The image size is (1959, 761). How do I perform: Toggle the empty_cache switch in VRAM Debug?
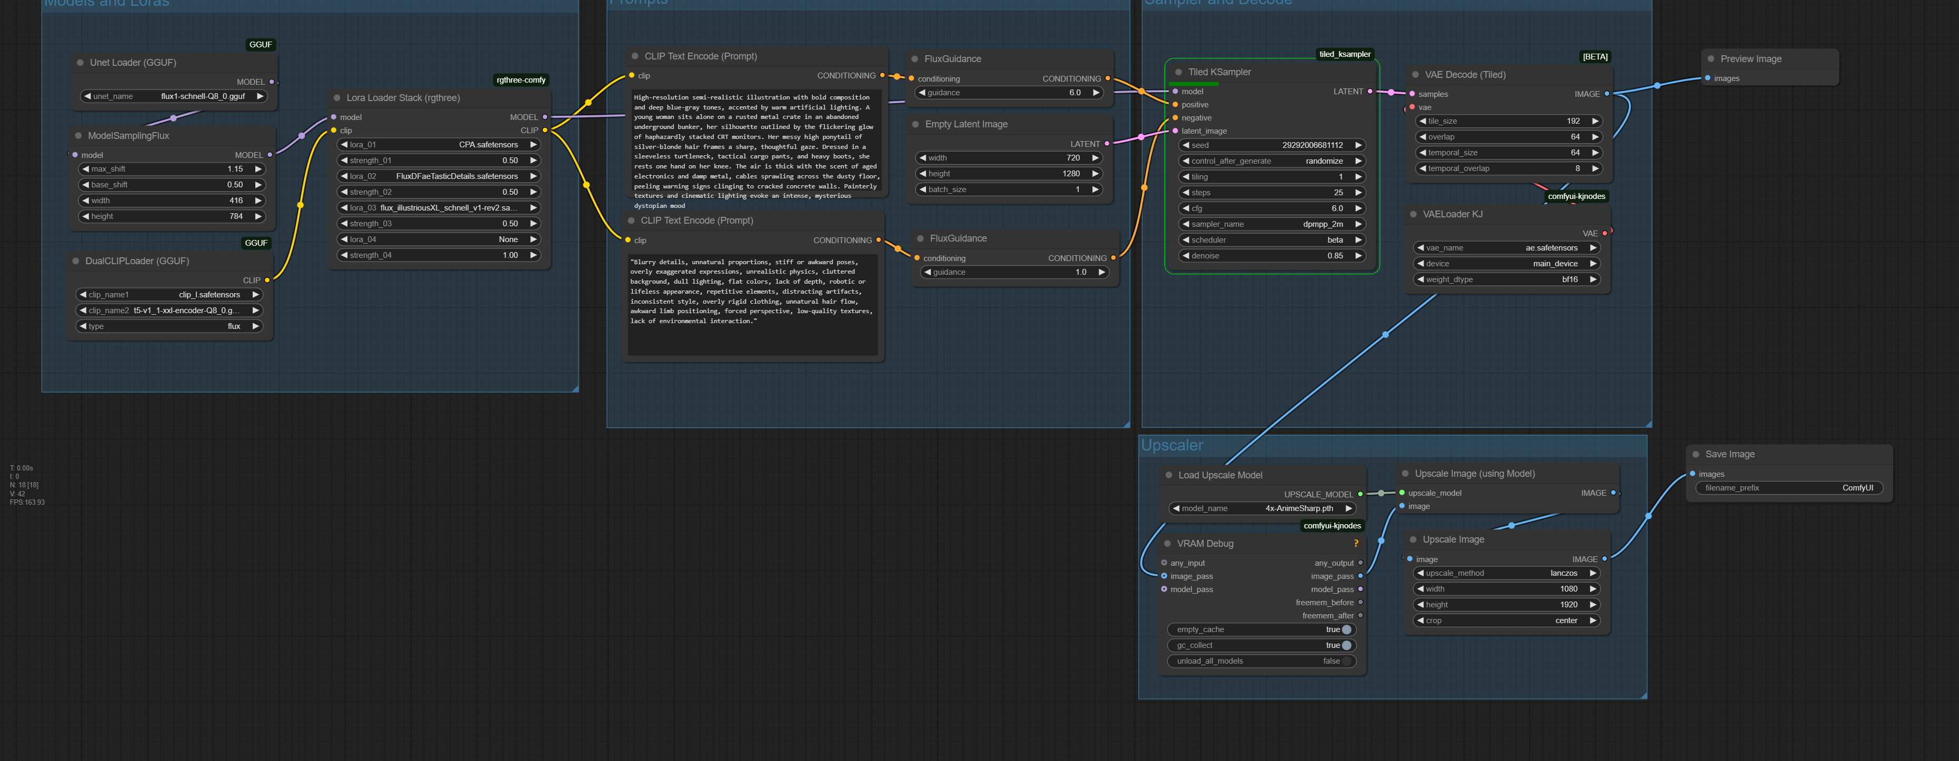pyautogui.click(x=1346, y=629)
